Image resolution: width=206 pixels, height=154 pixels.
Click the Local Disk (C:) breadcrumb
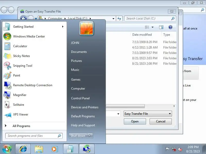coord(78,18)
